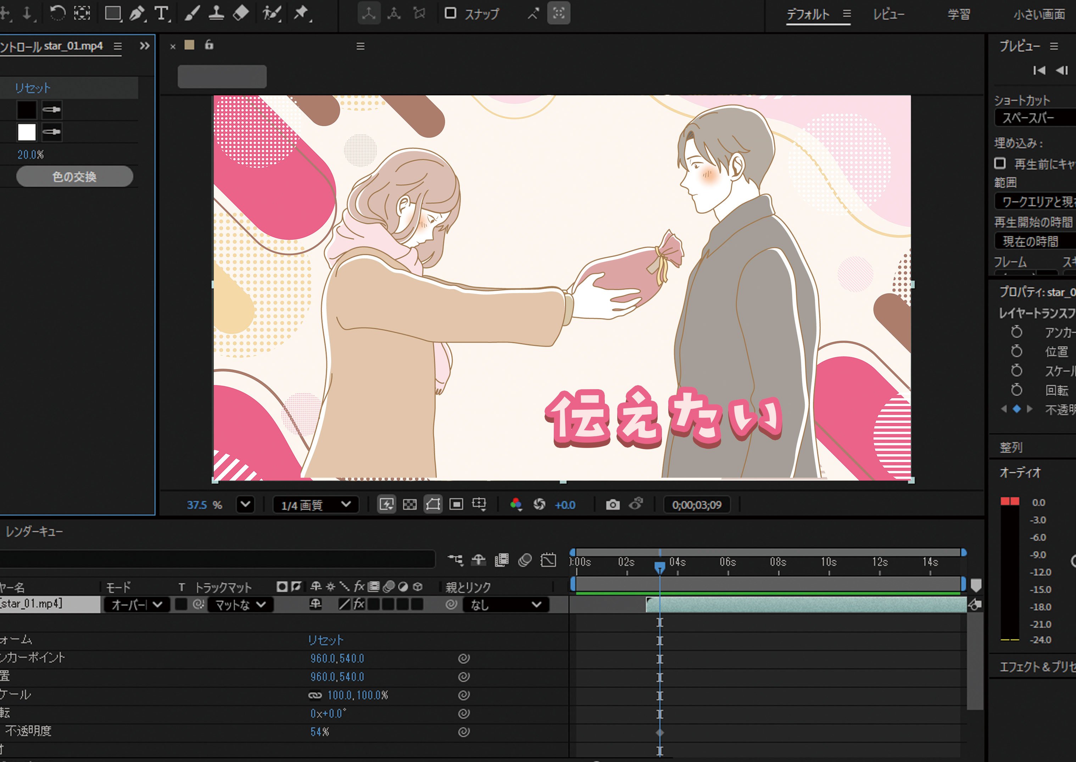Select the Brush tool
Image resolution: width=1076 pixels, height=762 pixels.
(191, 13)
